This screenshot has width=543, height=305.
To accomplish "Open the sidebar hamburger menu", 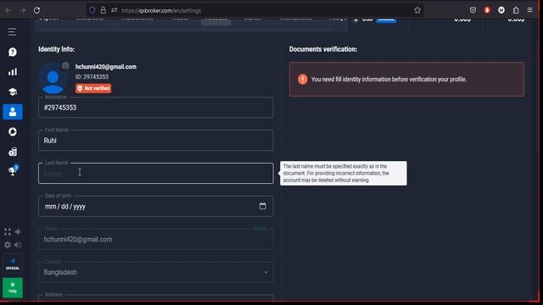I will pyautogui.click(x=12, y=32).
